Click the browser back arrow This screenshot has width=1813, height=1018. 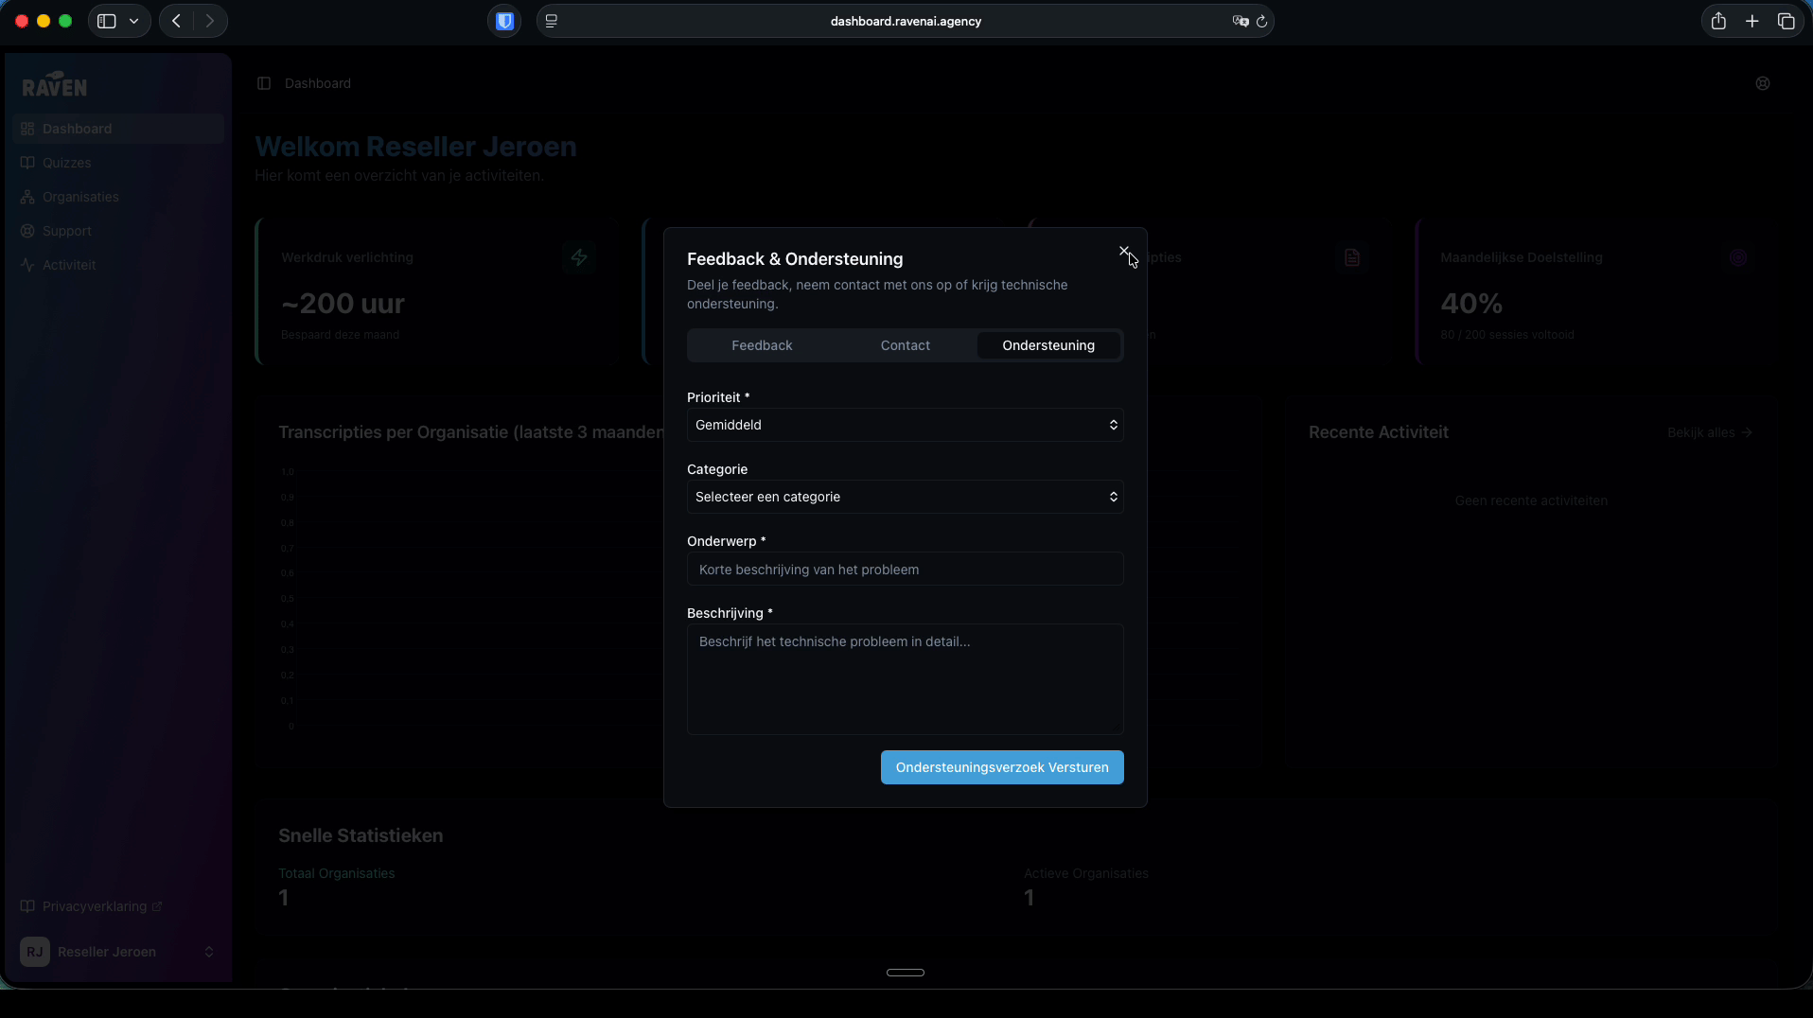[x=176, y=21]
